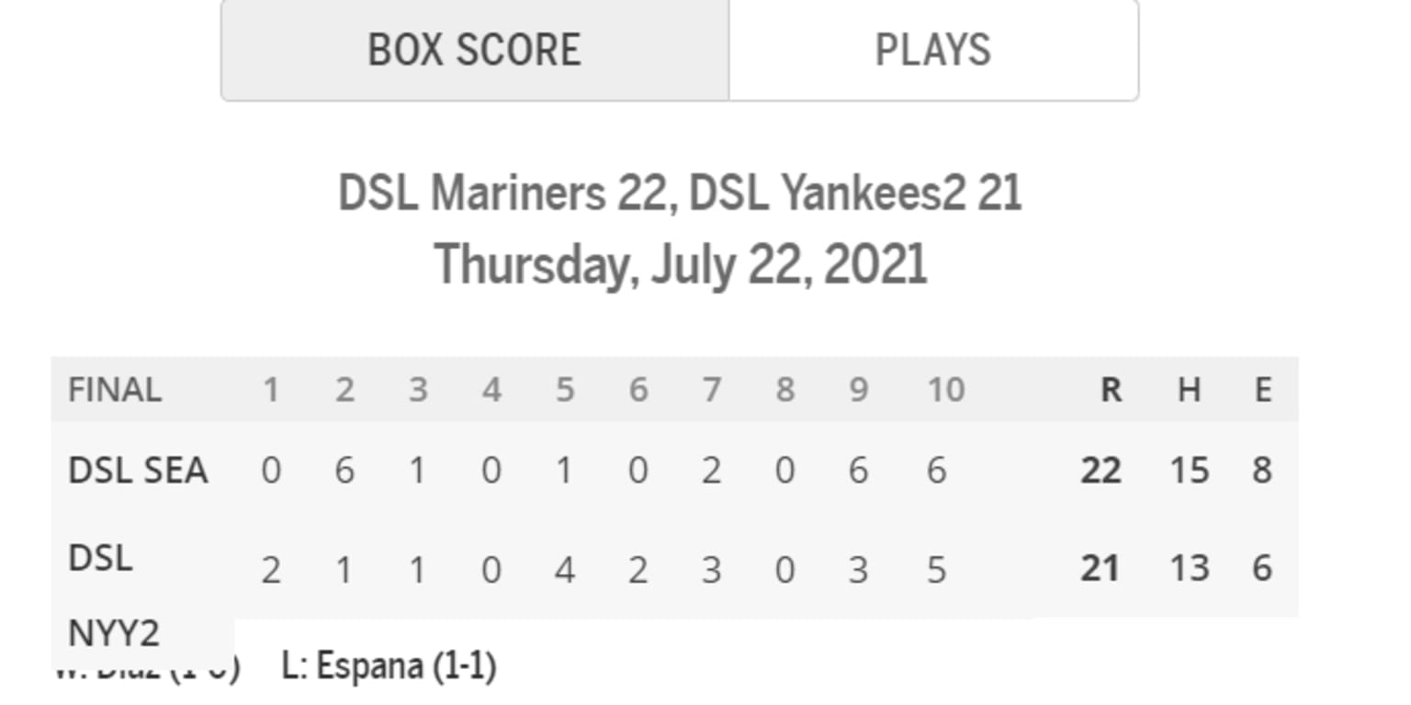The width and height of the screenshot is (1411, 705).
Task: Click the H column header
Action: tap(1189, 390)
